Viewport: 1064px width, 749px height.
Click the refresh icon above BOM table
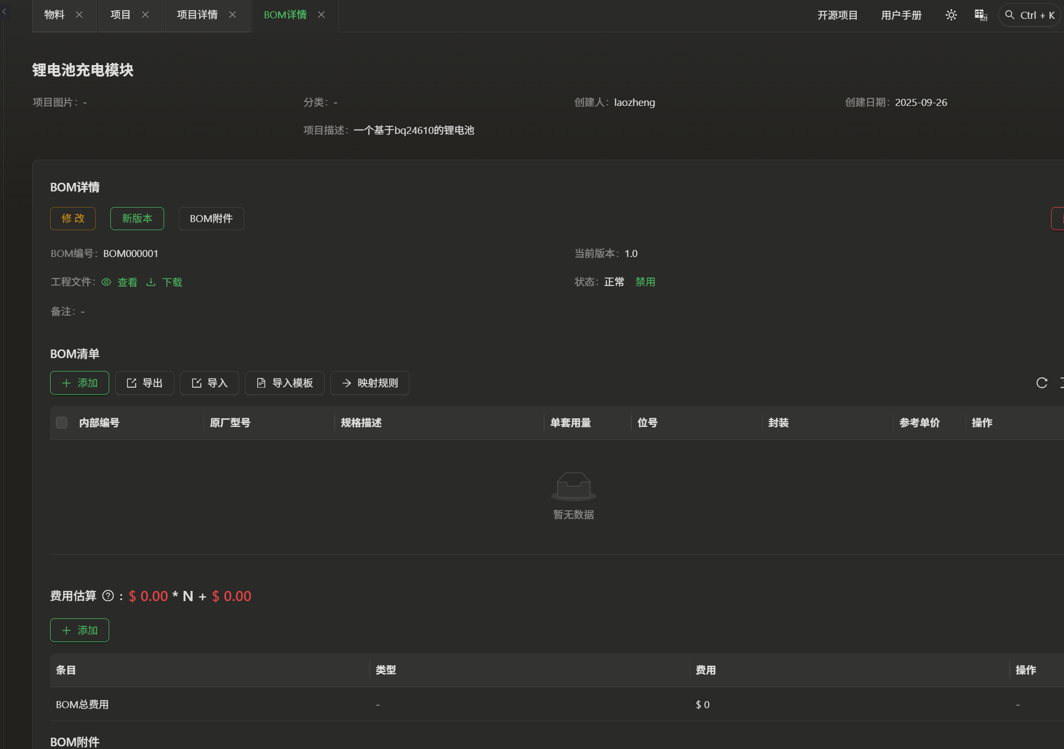tap(1041, 383)
